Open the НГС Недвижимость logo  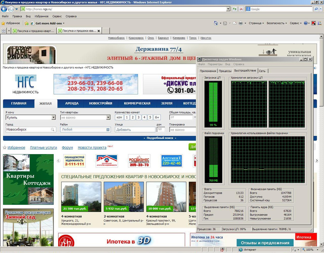pyautogui.click(x=26, y=84)
